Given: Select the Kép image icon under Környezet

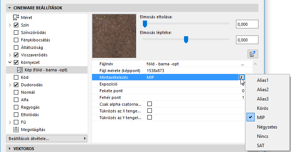Looking at the screenshot, I should click(20, 70).
